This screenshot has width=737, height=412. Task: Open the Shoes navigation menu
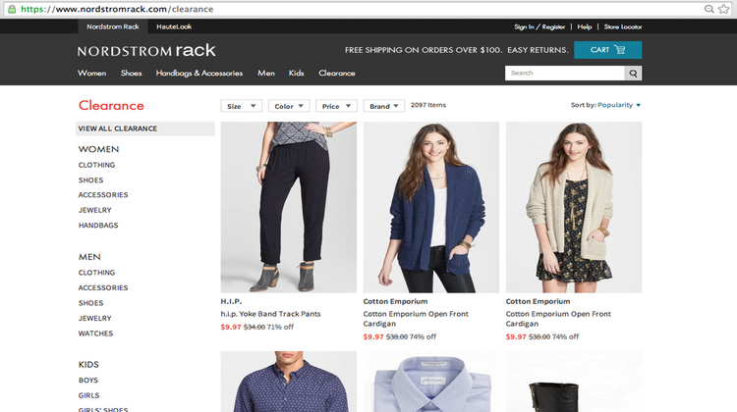coord(132,73)
